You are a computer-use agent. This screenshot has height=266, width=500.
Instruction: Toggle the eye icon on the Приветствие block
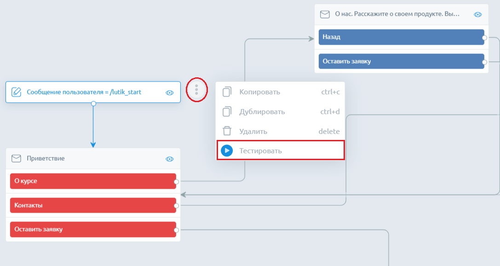pyautogui.click(x=169, y=159)
